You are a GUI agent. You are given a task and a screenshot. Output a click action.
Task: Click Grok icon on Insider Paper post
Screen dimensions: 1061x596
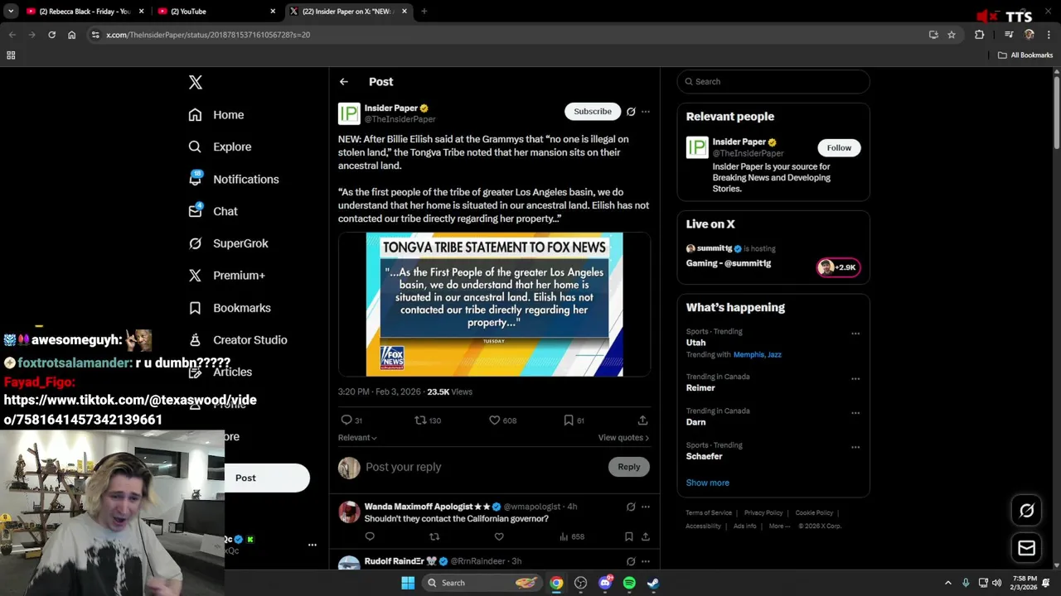(x=631, y=112)
